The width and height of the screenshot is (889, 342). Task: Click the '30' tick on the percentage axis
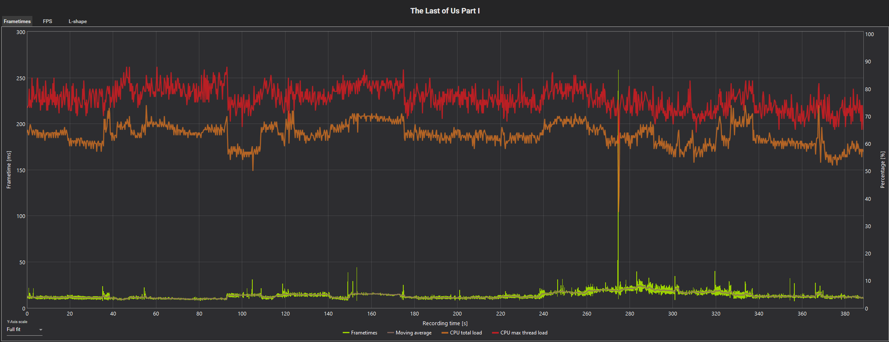pyautogui.click(x=868, y=226)
